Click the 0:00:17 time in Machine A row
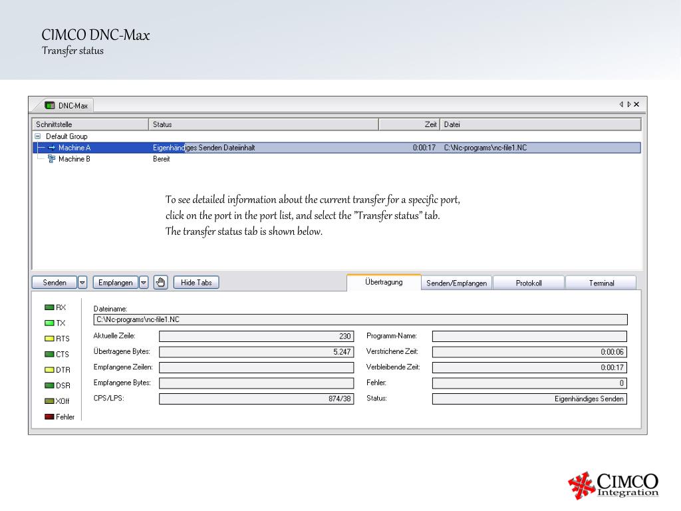Image resolution: width=681 pixels, height=511 pixels. coord(424,148)
